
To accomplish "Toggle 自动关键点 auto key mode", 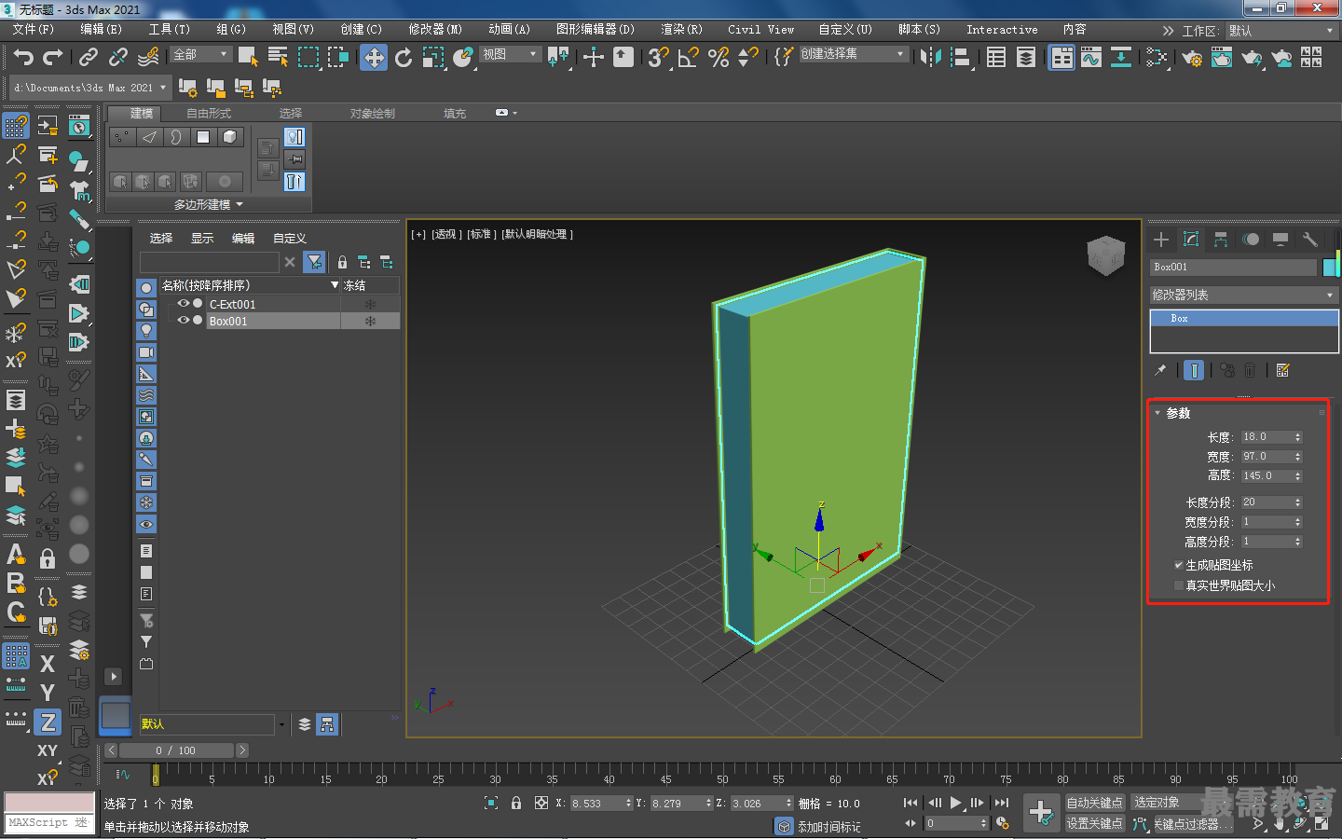I will point(1094,803).
